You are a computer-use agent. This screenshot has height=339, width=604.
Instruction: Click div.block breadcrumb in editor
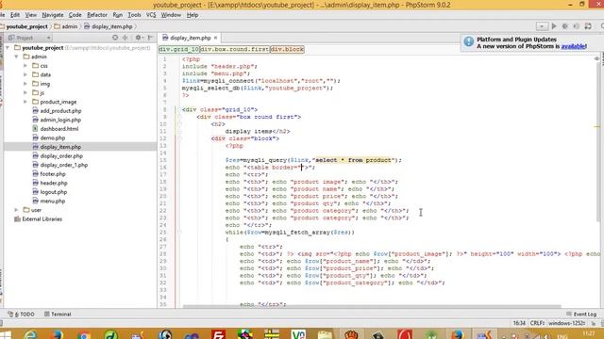[x=287, y=49]
